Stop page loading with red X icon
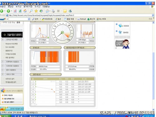 pos(15,11)
